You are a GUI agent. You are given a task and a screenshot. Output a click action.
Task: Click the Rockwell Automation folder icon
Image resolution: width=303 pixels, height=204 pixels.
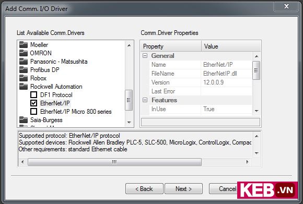coord(24,87)
